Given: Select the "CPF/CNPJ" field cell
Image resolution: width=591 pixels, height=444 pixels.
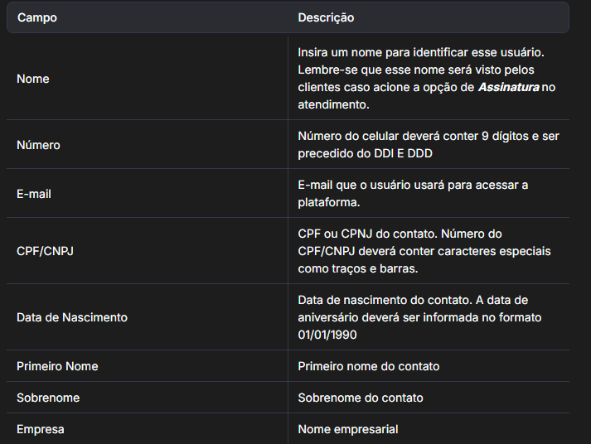Looking at the screenshot, I should coord(45,250).
